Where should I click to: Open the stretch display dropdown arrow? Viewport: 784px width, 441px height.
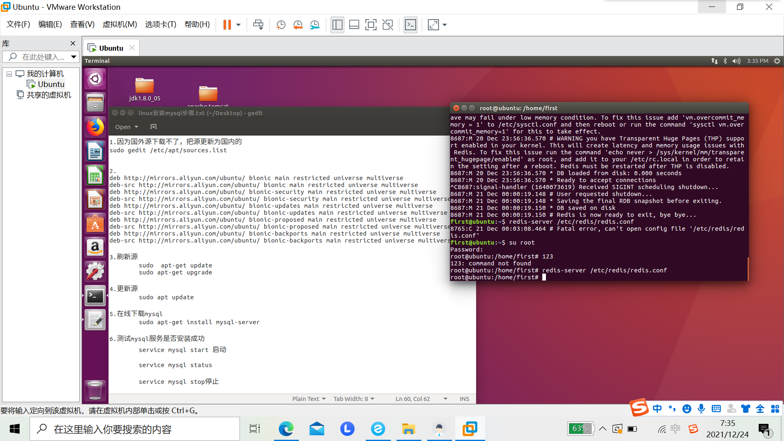[445, 25]
